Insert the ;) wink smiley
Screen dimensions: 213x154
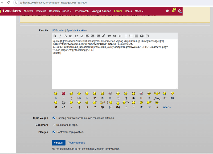point(71,94)
